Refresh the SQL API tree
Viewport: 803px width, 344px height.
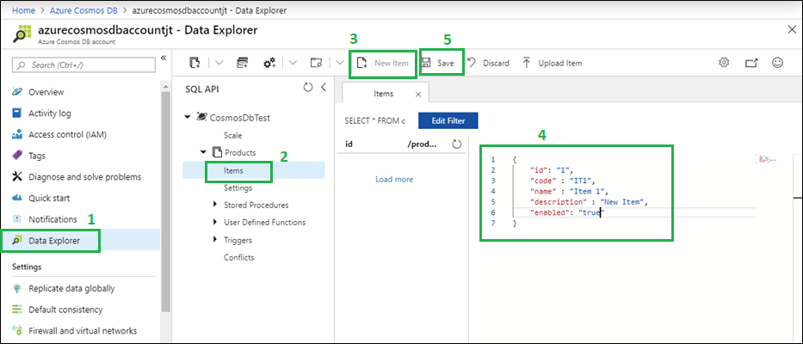tap(308, 88)
